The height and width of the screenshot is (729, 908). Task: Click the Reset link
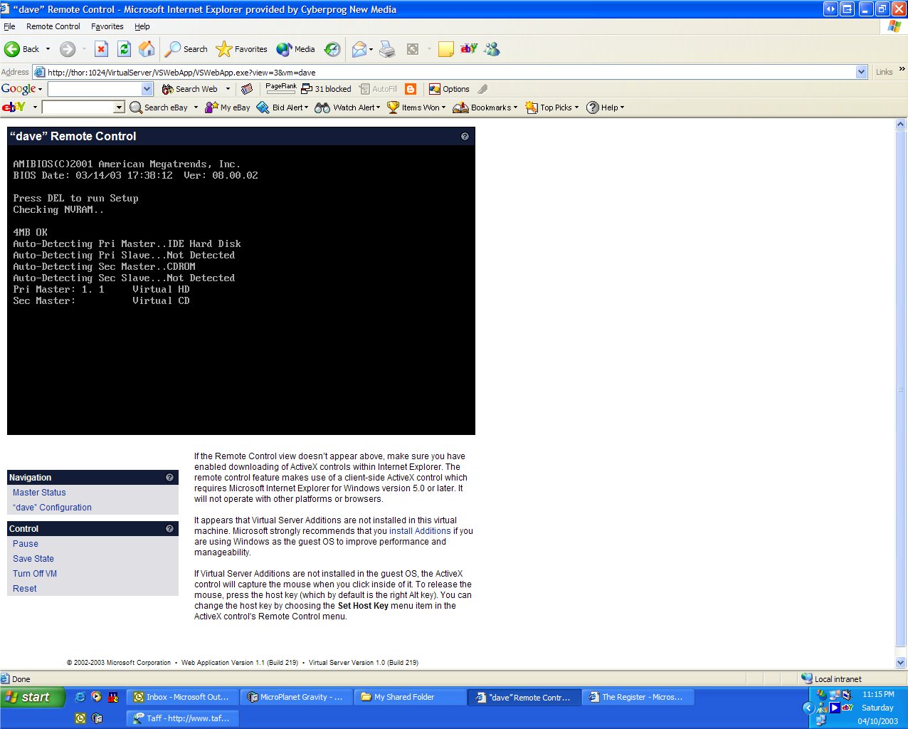click(25, 589)
